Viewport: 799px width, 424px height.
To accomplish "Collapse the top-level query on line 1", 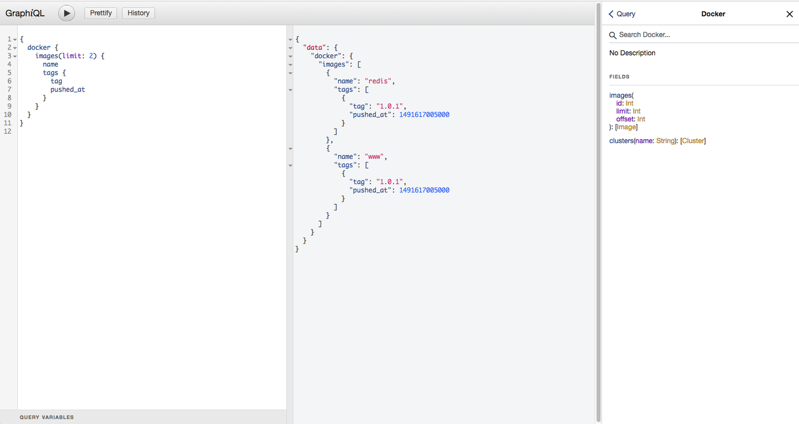I will [13, 39].
